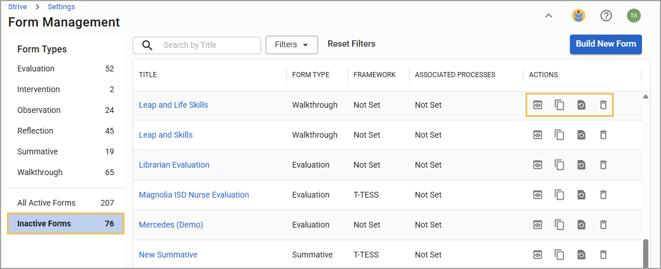This screenshot has height=269, width=661.
Task: Focus the Search by Title field
Action: coord(197,45)
